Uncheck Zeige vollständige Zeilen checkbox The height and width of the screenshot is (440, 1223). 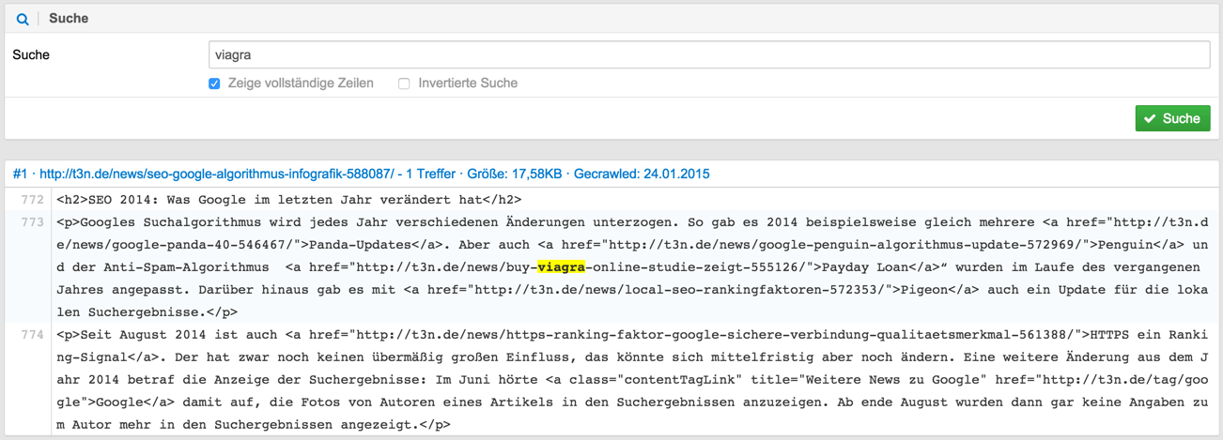(214, 83)
